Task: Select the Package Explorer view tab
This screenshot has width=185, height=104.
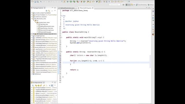Action: tap(38, 8)
